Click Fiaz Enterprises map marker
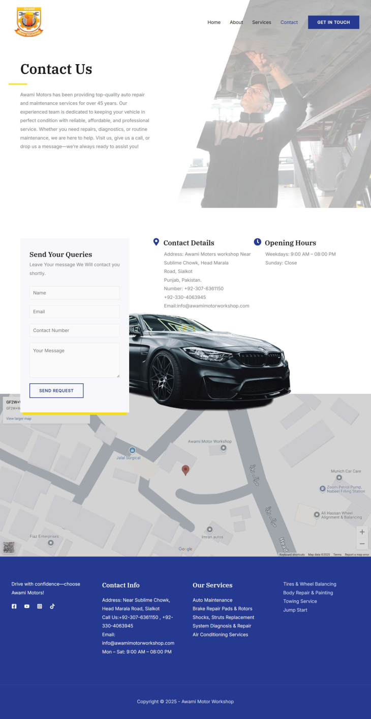Viewport: 371px width, 719px height. [51, 543]
